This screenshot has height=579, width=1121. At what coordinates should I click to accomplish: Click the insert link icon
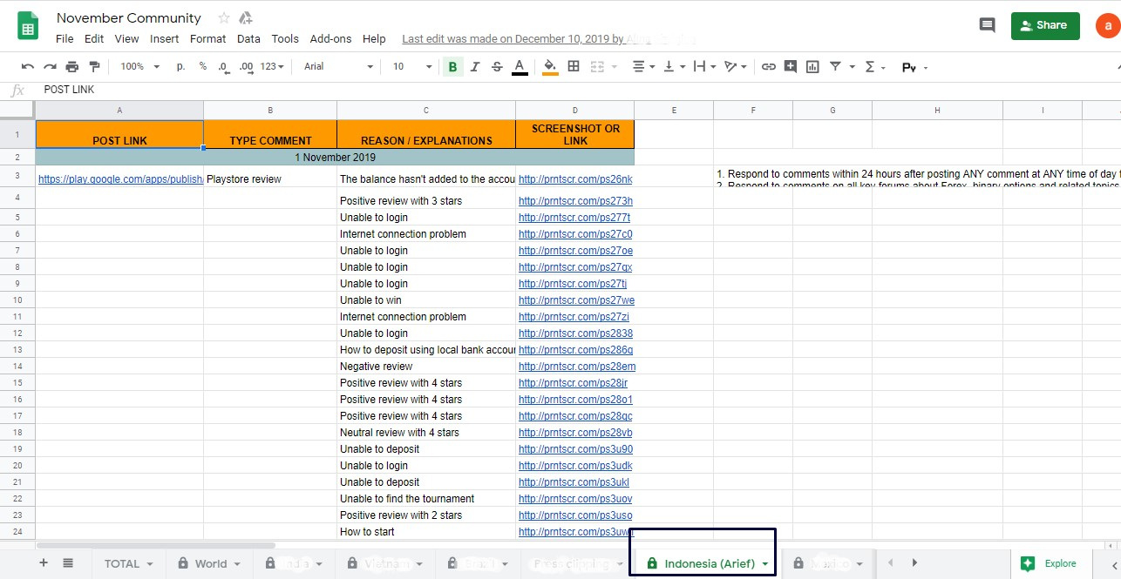[768, 66]
